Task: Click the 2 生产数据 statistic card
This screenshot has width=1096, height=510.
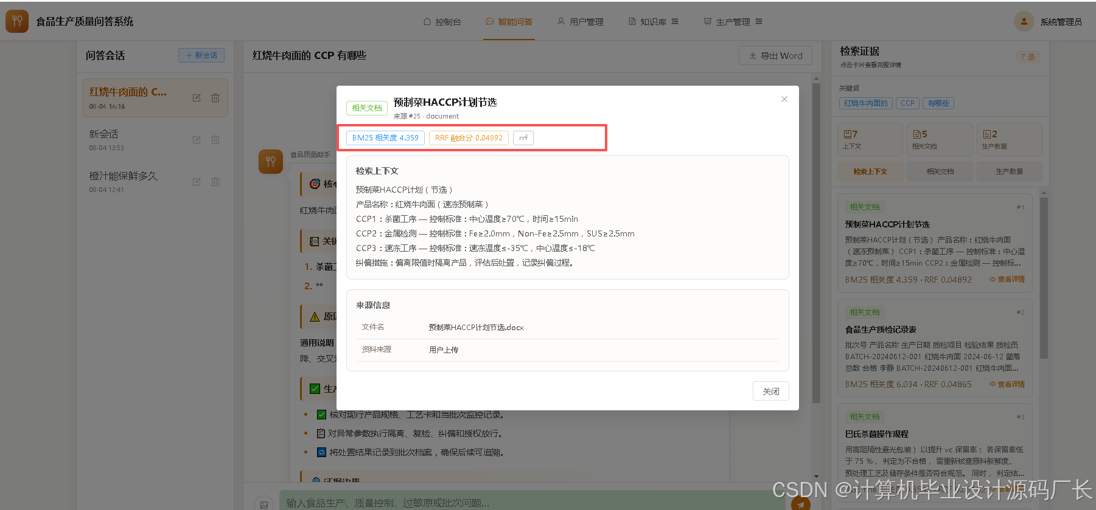Action: click(1010, 139)
